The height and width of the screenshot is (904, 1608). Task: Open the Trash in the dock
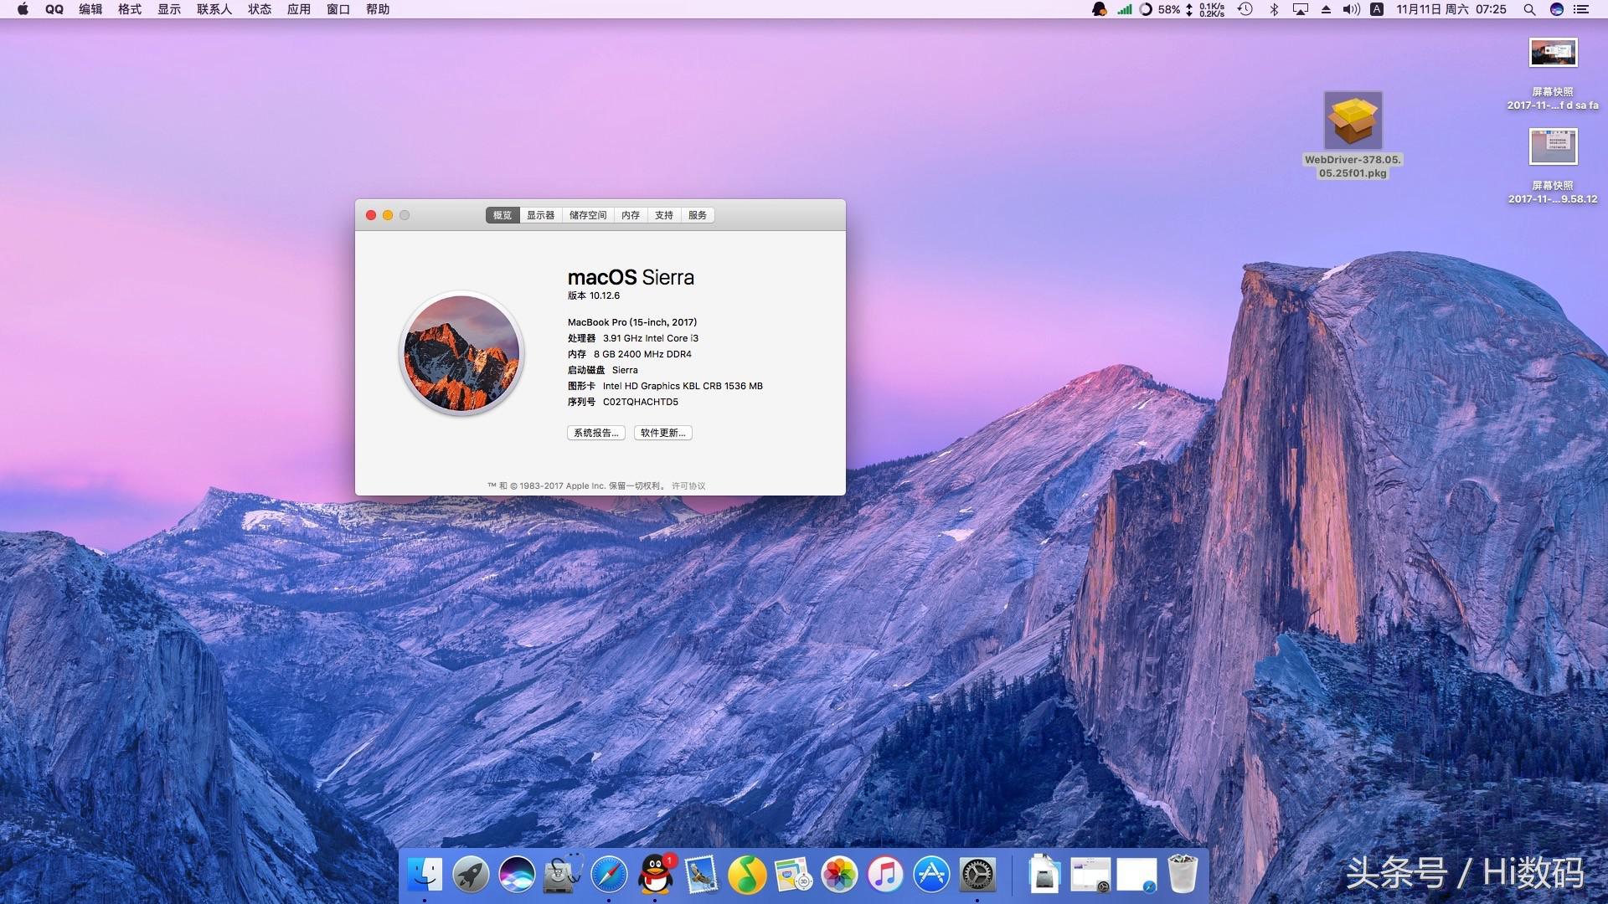(x=1183, y=875)
